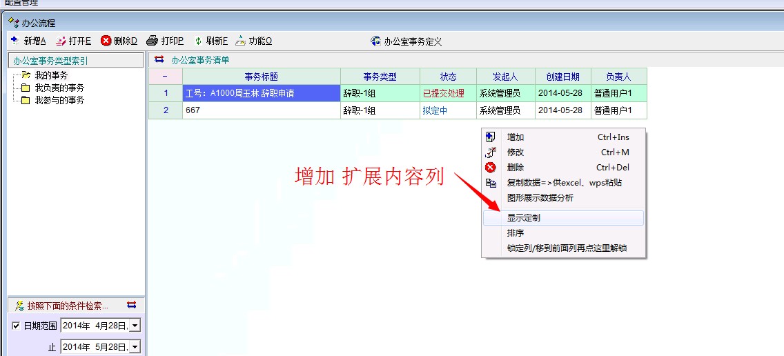
Task: Expand the end date dropdown for 5月28日
Action: [135, 347]
